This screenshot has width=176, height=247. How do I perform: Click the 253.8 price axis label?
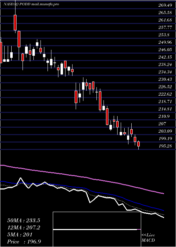coord(164,35)
